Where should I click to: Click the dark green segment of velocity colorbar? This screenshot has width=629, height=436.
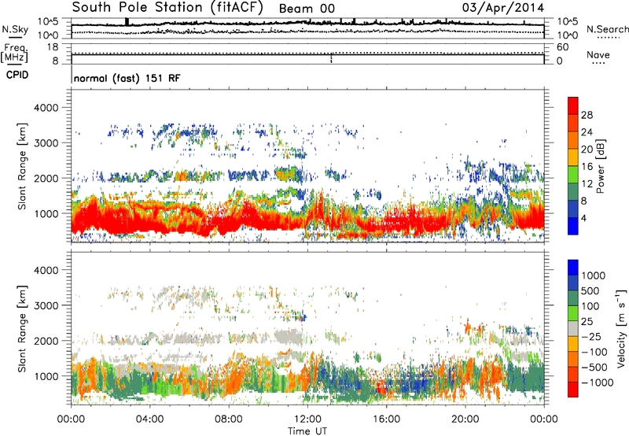coord(573,298)
